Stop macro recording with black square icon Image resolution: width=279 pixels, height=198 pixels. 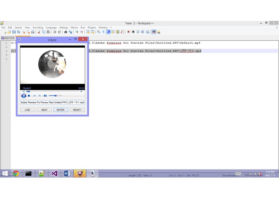coord(133,32)
